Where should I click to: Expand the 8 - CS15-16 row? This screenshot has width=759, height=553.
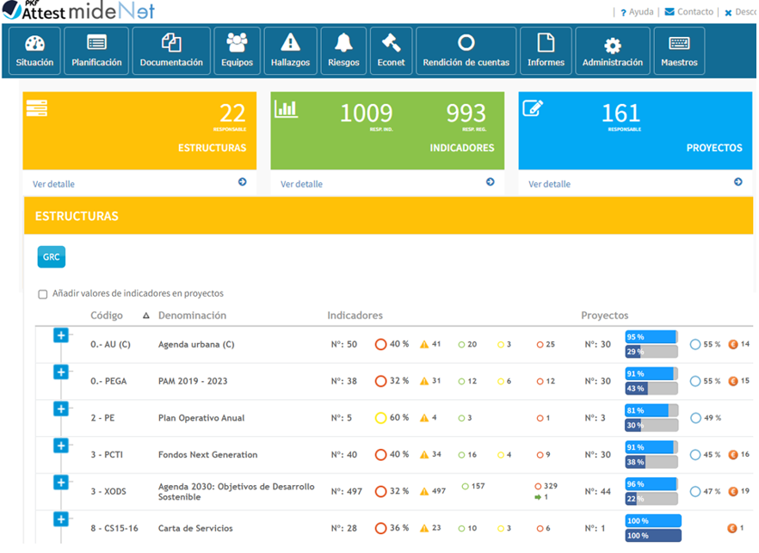(x=61, y=519)
